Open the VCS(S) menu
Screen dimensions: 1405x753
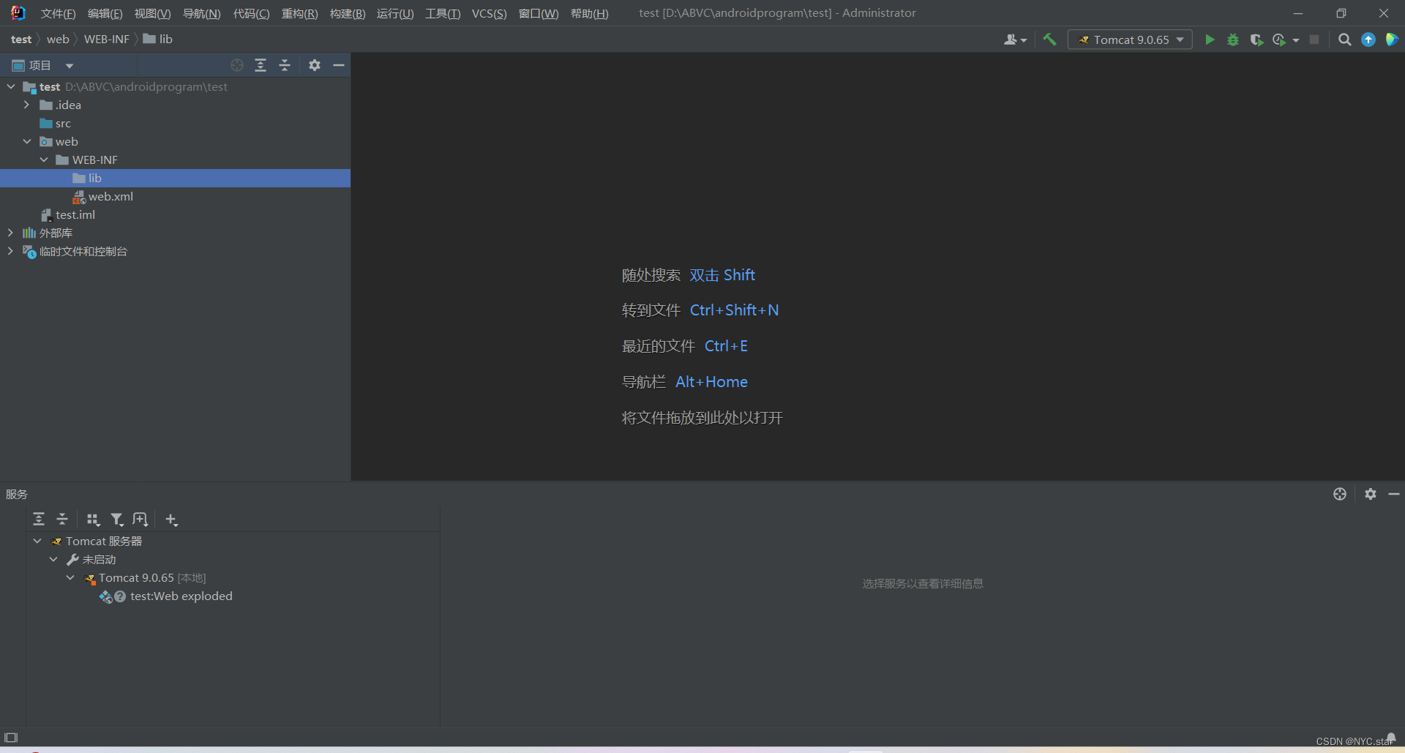(x=489, y=12)
